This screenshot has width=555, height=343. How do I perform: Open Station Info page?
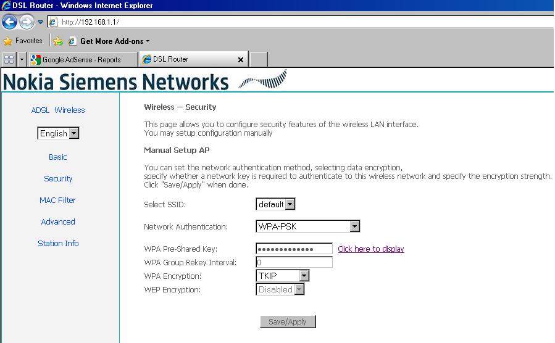(58, 243)
